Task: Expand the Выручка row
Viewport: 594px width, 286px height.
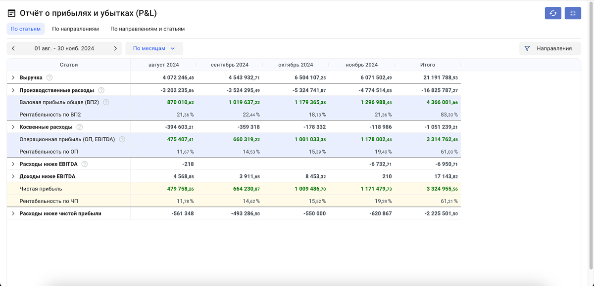Action: [13, 78]
